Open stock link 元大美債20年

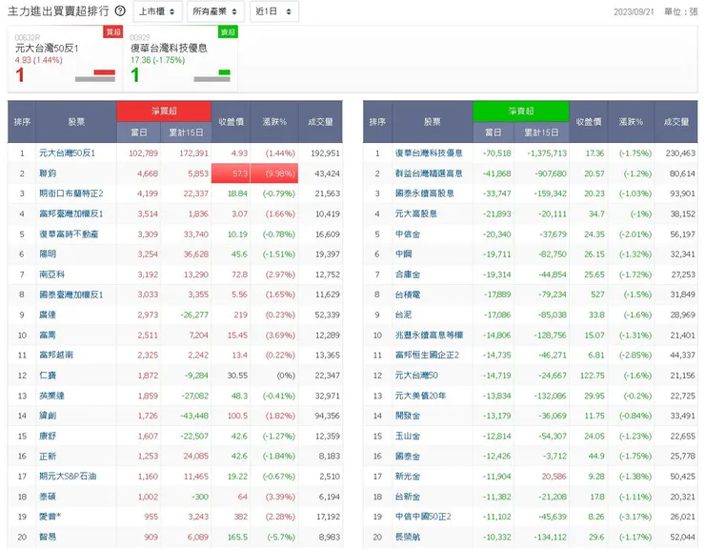coord(420,396)
